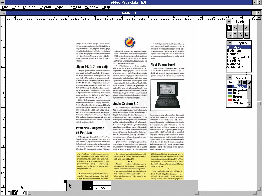Select the Ellipse tool
262x196 pixels.
[241, 35]
